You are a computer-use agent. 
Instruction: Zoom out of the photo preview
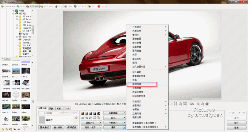[202, 104]
